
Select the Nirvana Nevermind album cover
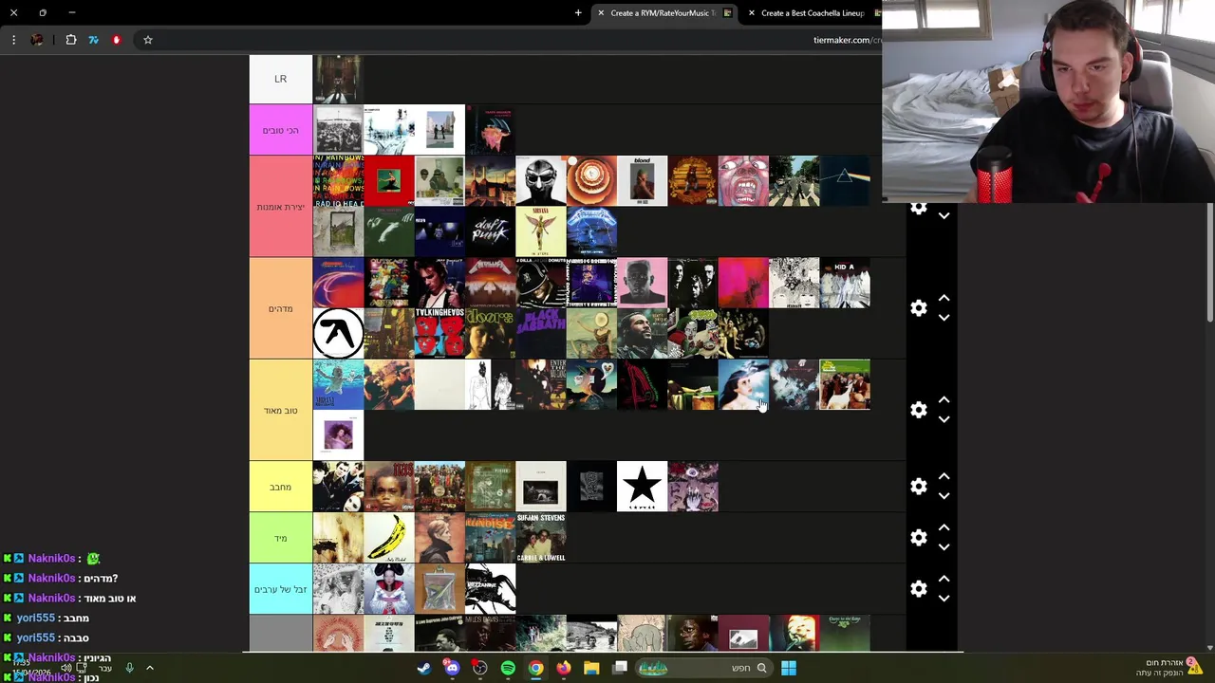pyautogui.click(x=339, y=385)
